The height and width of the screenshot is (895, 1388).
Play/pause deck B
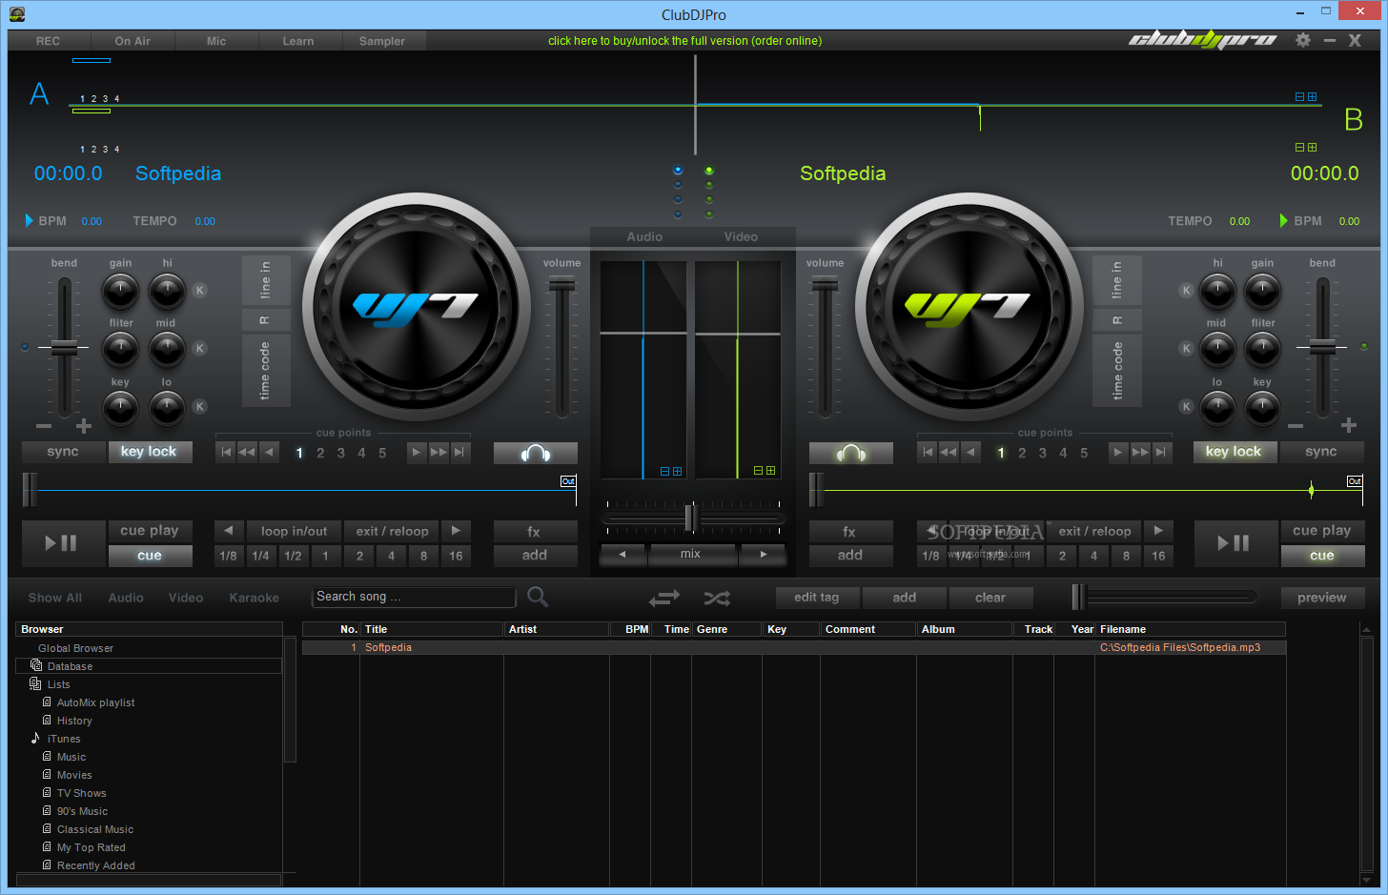(1235, 543)
